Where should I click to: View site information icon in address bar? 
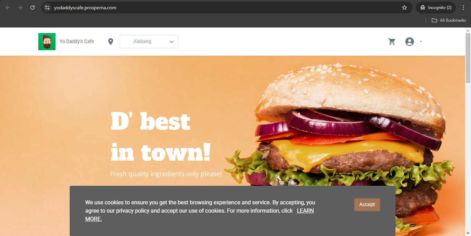(x=47, y=8)
